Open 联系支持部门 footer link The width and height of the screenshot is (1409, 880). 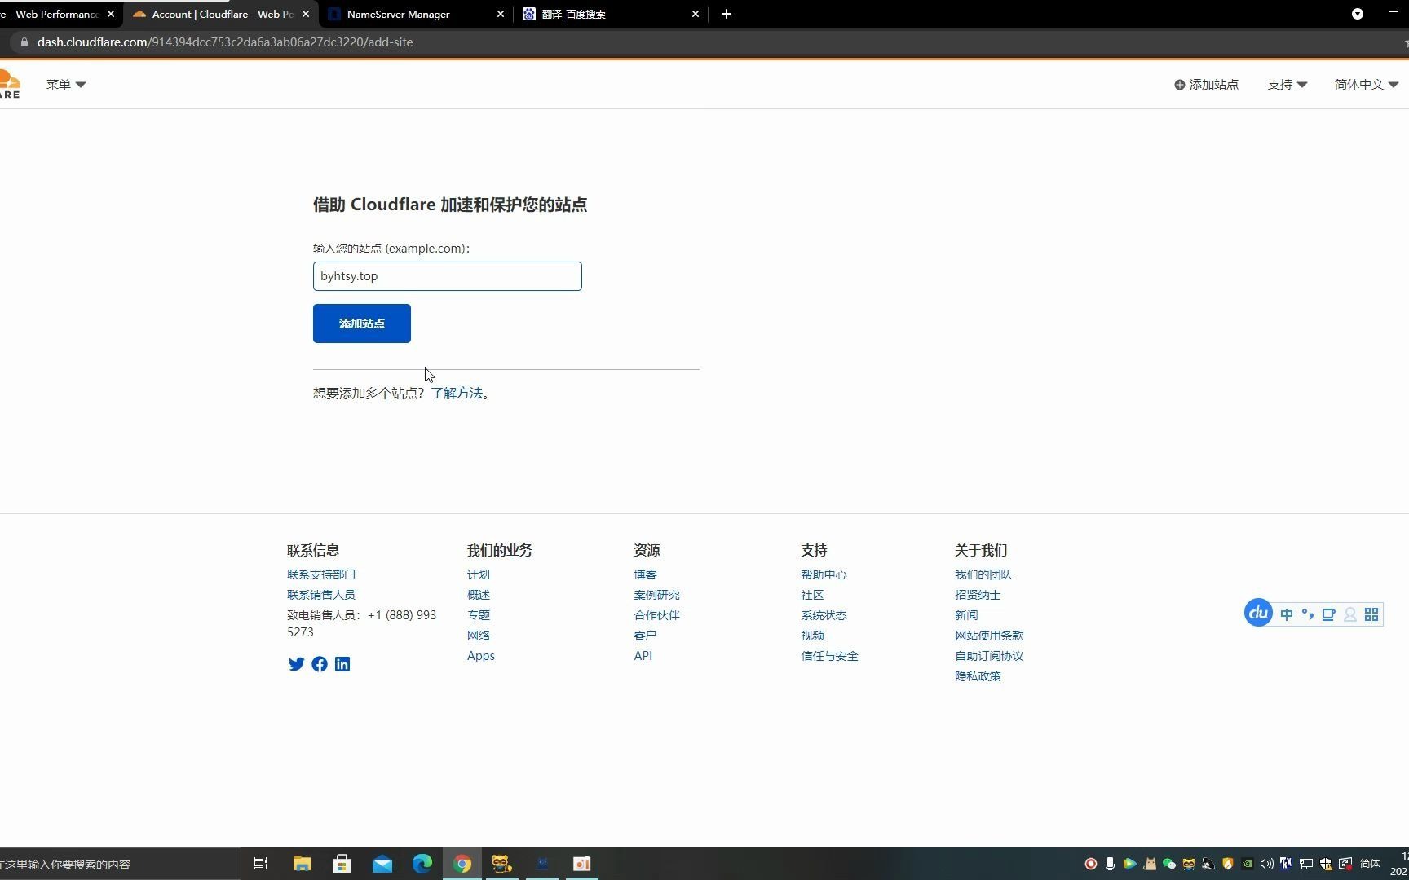(321, 574)
